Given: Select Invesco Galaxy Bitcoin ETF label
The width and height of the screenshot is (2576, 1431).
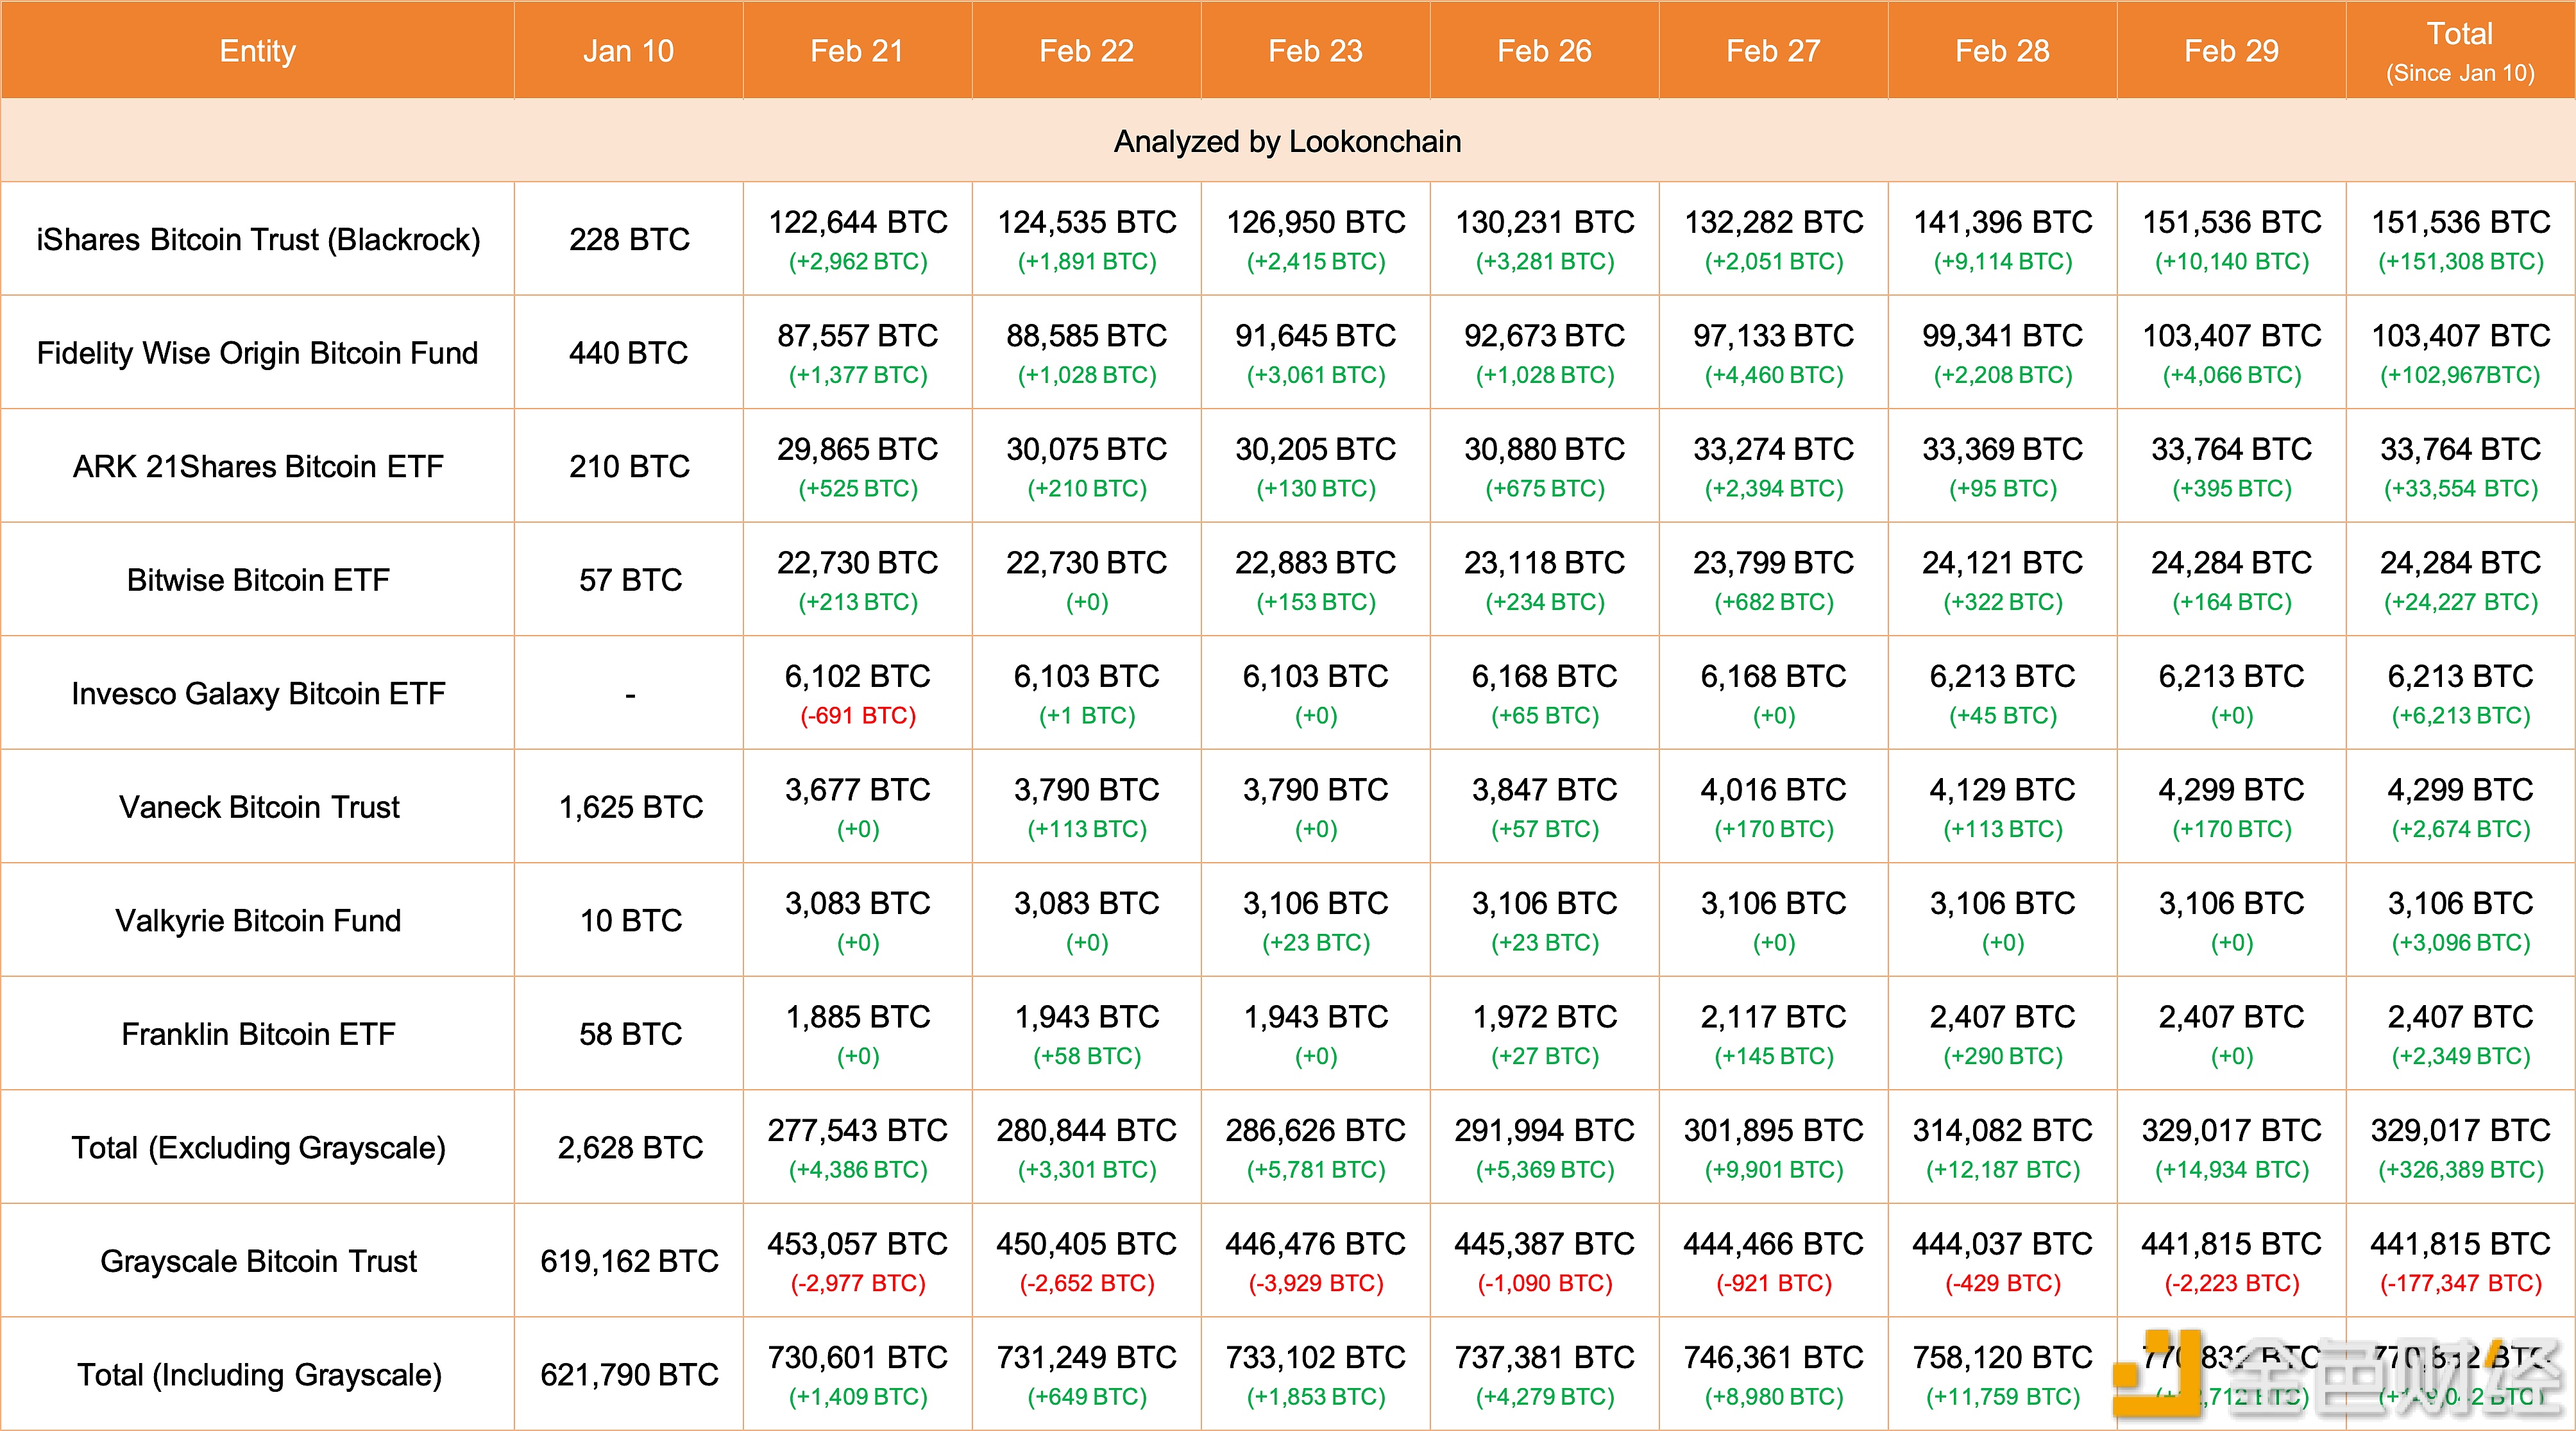Looking at the screenshot, I should (258, 693).
